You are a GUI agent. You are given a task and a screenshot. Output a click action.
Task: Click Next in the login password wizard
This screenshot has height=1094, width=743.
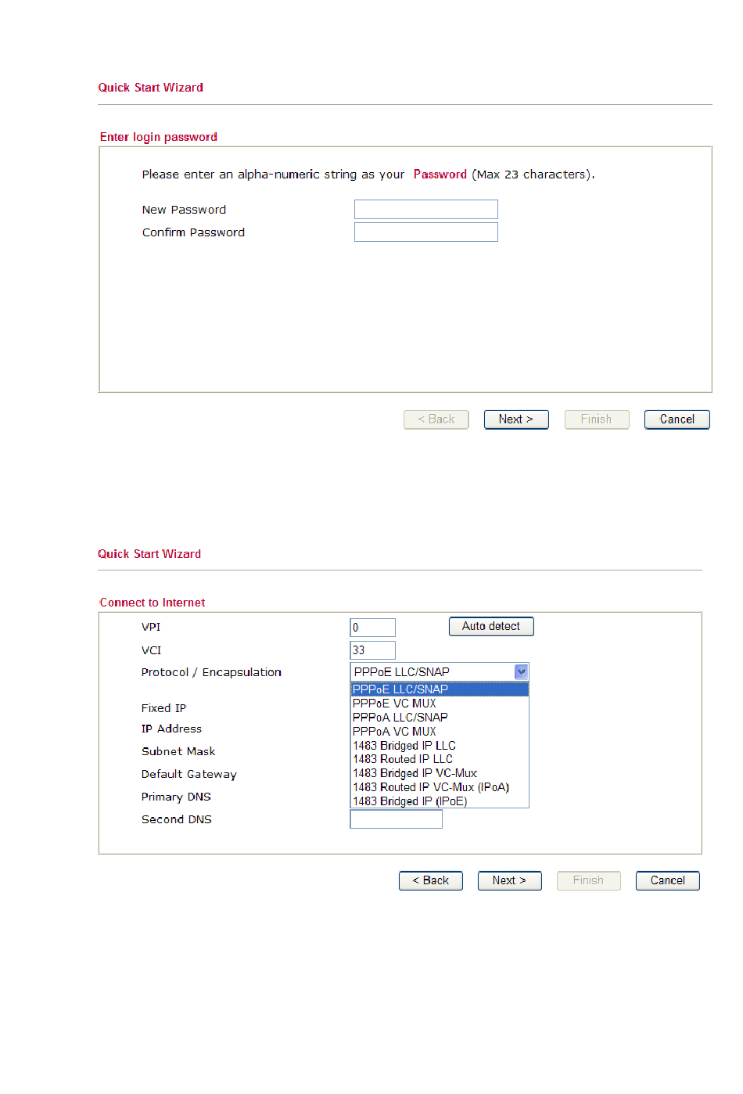(516, 419)
